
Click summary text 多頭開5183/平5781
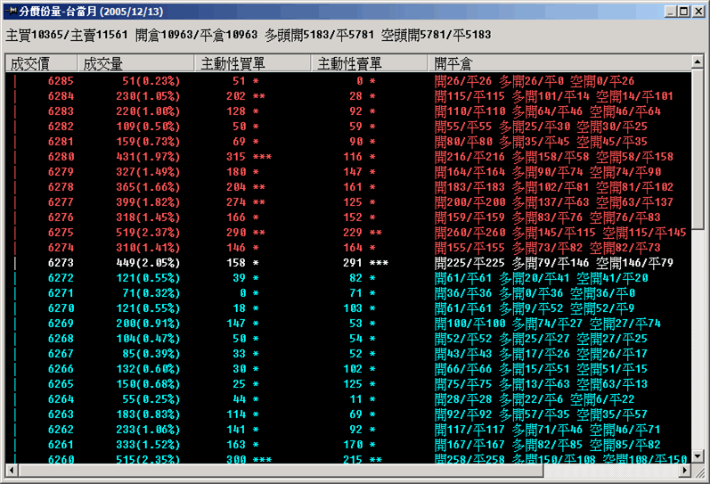click(x=320, y=35)
